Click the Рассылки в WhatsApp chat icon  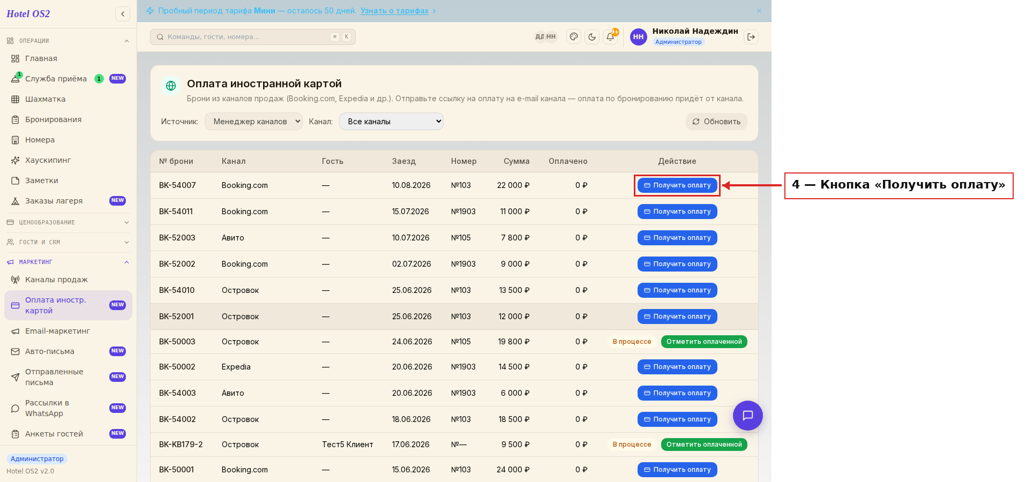[x=15, y=408]
